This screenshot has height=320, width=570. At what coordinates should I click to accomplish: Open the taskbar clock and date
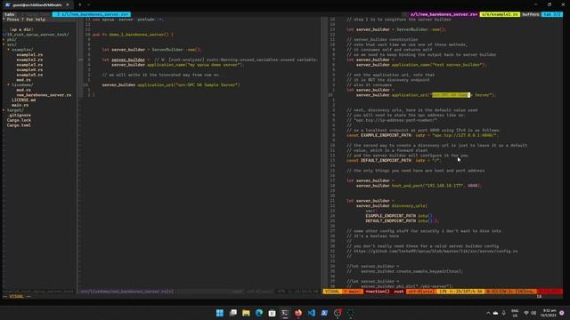[549, 313]
